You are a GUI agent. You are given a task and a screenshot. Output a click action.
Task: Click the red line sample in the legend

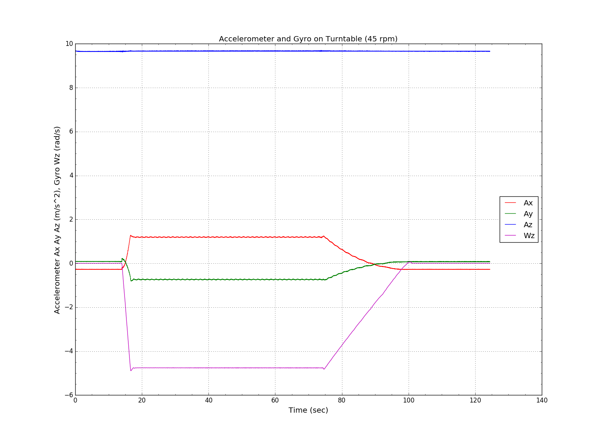(x=510, y=203)
